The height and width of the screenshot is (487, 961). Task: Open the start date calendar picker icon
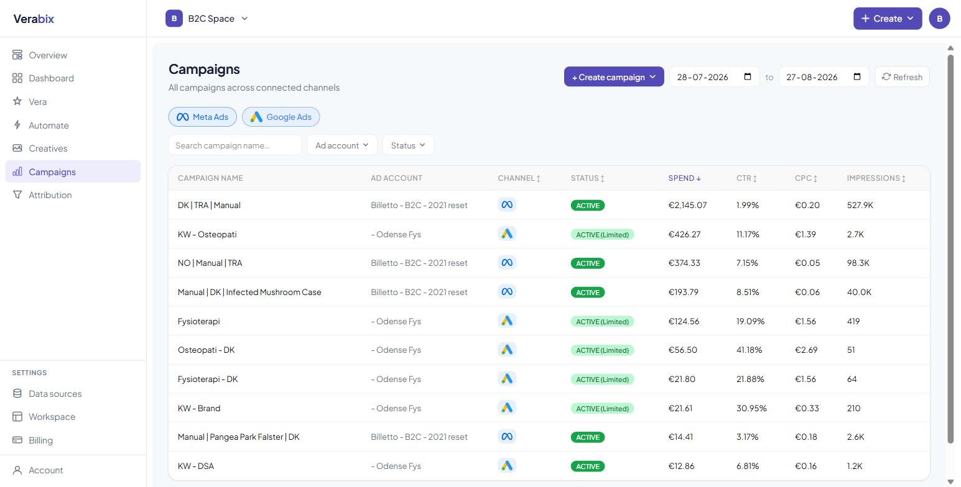pos(748,76)
